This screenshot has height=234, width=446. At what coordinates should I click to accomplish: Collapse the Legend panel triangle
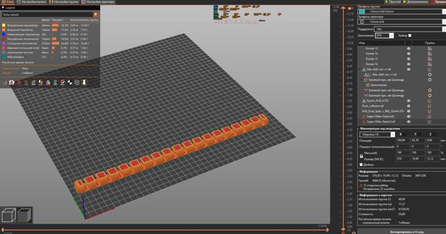pyautogui.click(x=3, y=8)
